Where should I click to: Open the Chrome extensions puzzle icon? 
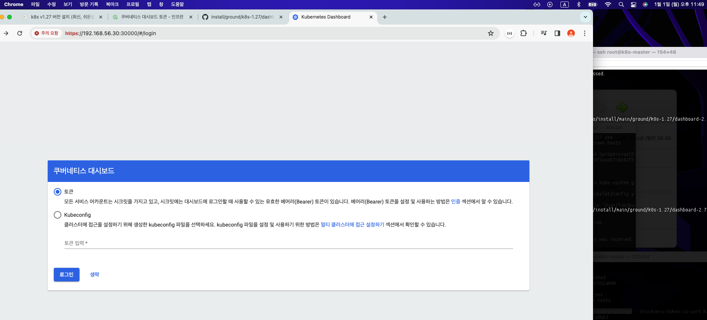point(524,33)
